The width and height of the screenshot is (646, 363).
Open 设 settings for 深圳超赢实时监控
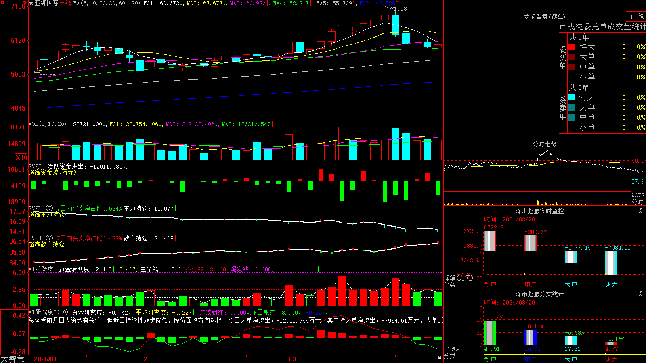pyautogui.click(x=641, y=211)
